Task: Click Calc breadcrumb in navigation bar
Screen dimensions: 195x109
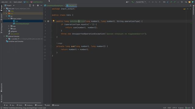Action: coord(26,2)
